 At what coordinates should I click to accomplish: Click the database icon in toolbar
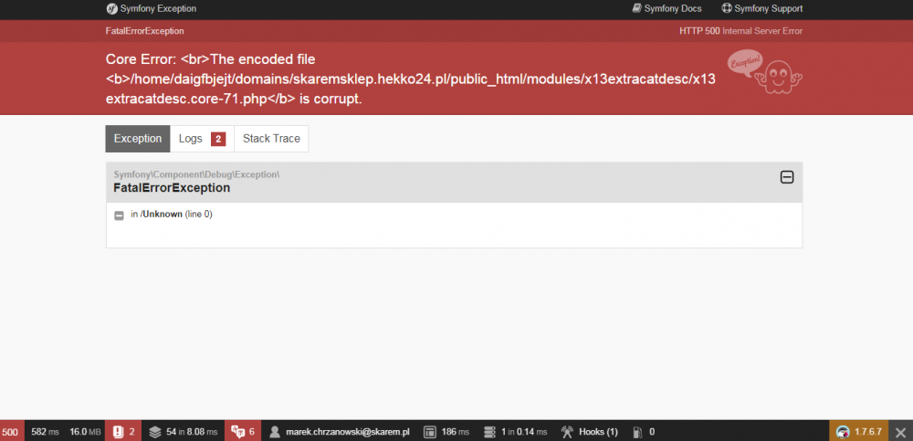coord(489,432)
